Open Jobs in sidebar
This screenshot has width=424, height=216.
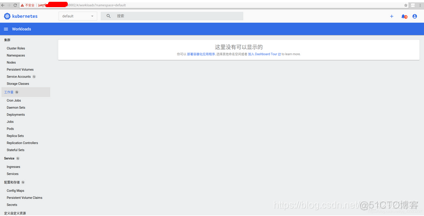(x=10, y=121)
